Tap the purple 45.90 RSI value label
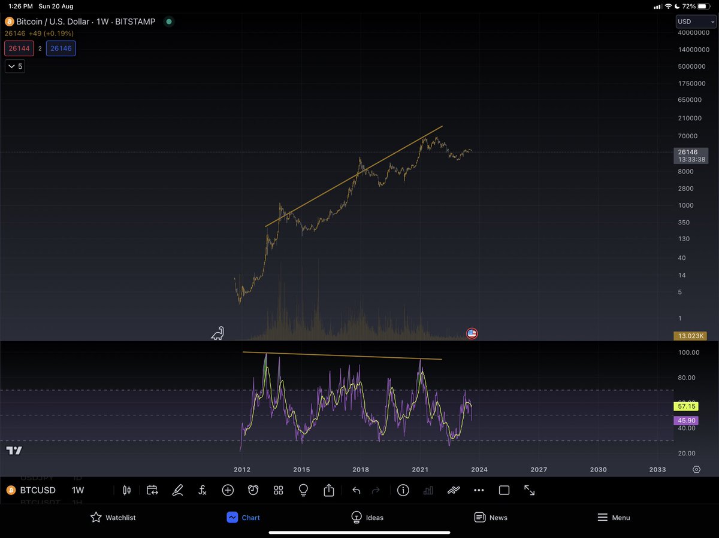The height and width of the screenshot is (538, 719). [686, 421]
